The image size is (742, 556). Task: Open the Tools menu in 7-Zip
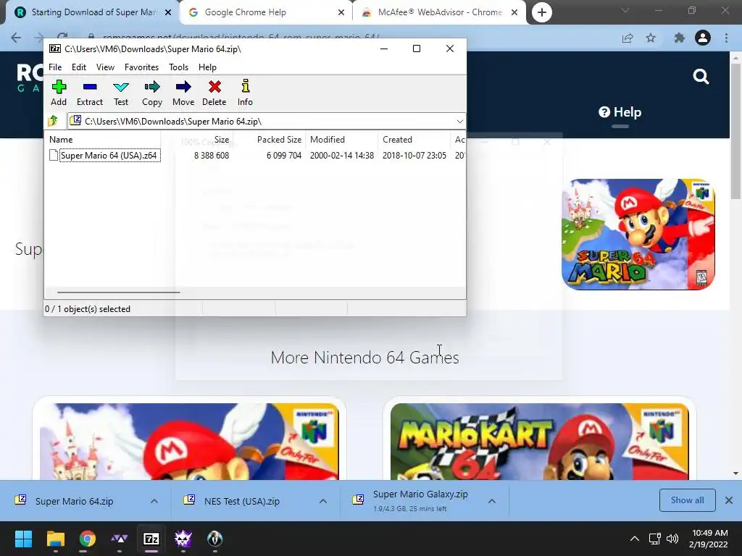pos(179,67)
